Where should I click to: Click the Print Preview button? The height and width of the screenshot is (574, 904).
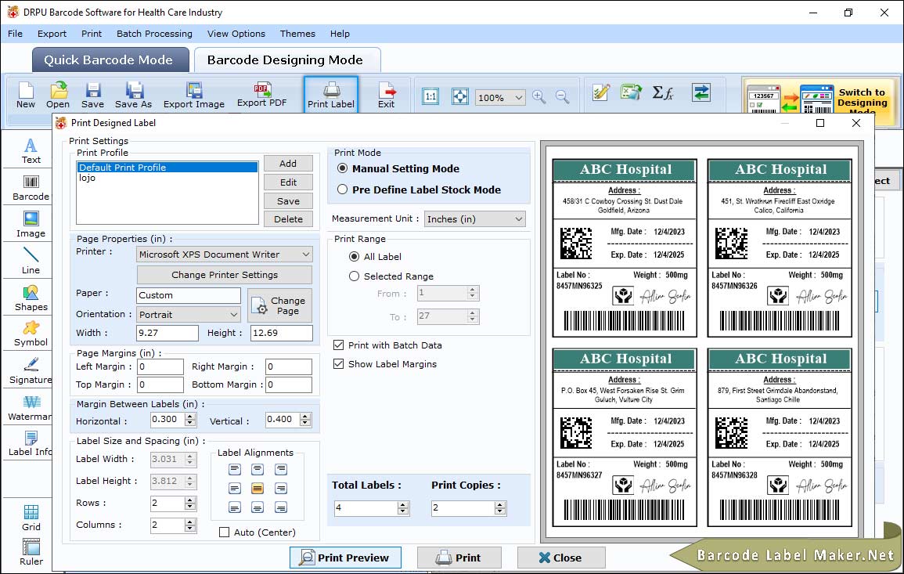pos(345,558)
